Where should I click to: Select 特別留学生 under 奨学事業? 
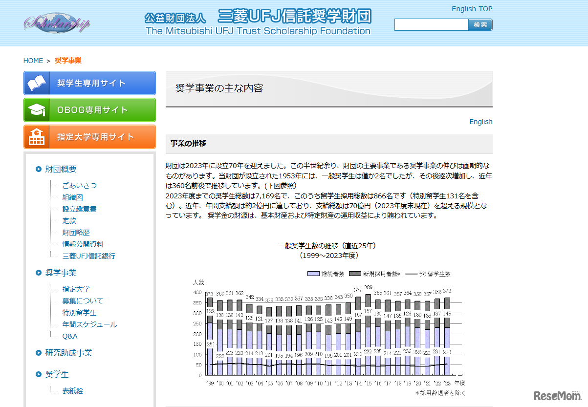tap(79, 313)
